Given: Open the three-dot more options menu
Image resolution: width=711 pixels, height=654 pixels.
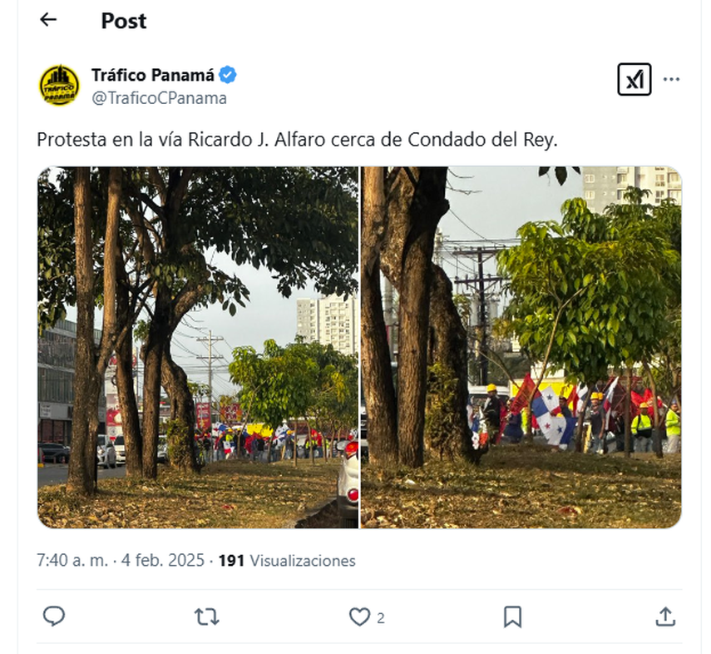Looking at the screenshot, I should click(x=671, y=79).
